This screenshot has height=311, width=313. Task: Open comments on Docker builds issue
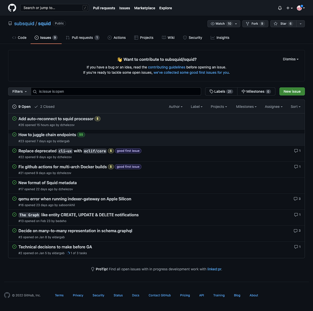[x=297, y=167]
